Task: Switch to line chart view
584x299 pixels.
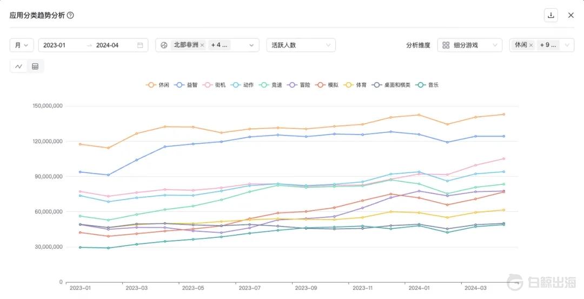Action: (x=18, y=67)
